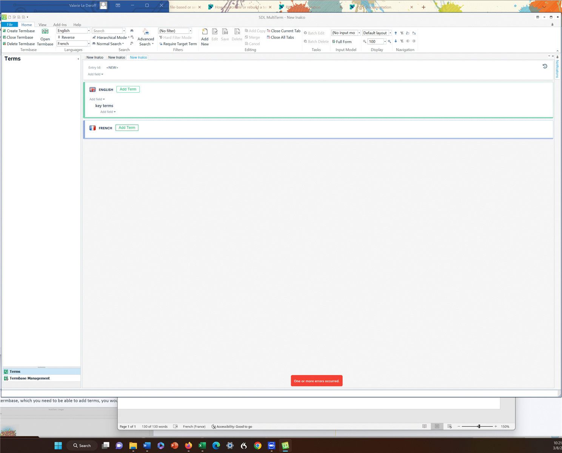Viewport: 562px width, 453px height.
Task: Click Add New entry icon
Action: (x=205, y=37)
